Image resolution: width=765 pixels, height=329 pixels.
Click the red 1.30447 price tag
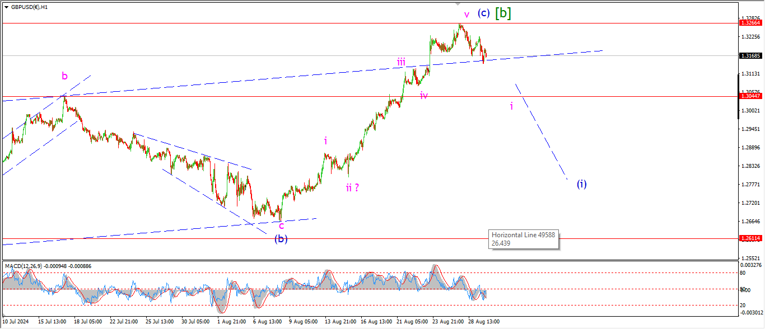749,96
